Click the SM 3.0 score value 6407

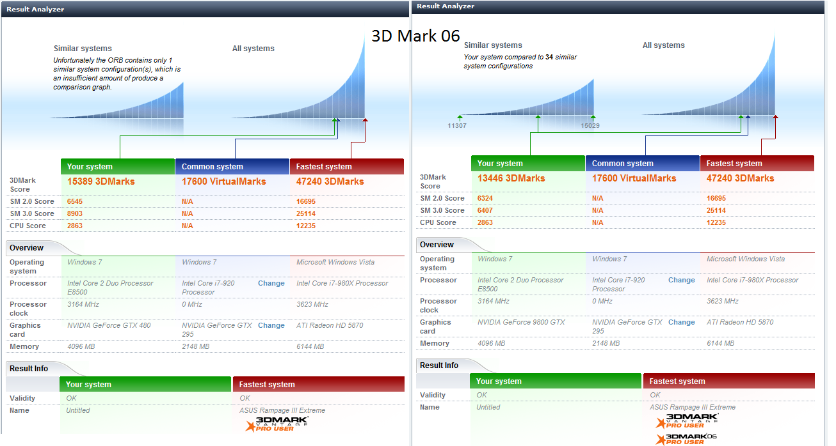click(x=485, y=210)
